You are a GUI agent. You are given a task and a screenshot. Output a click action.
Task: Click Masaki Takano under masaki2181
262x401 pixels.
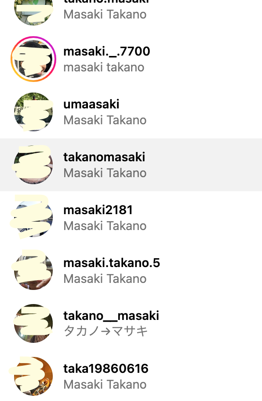(105, 226)
